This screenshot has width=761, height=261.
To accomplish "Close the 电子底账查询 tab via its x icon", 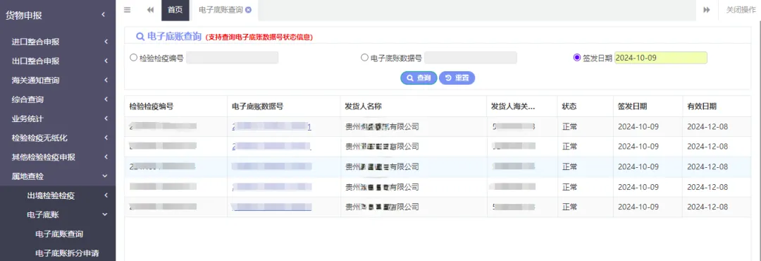I will coord(249,10).
